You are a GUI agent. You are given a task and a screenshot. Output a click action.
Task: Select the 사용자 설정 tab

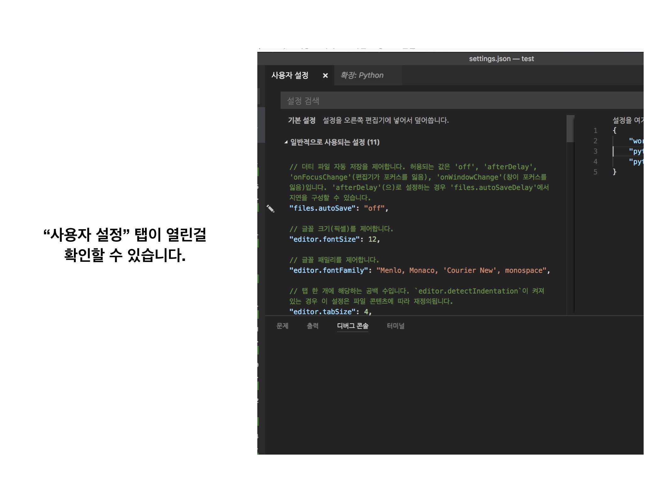click(290, 75)
